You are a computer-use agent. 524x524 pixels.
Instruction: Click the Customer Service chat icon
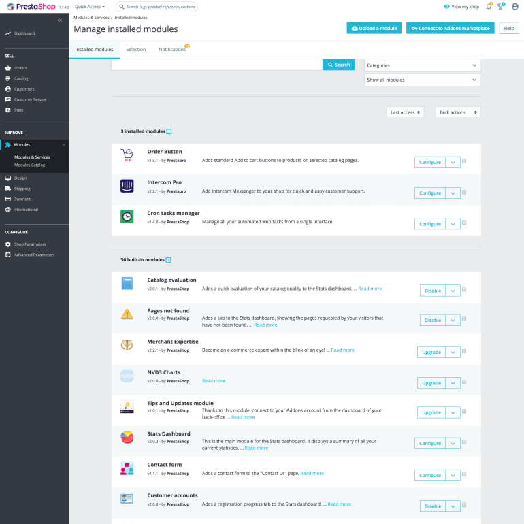click(x=8, y=99)
